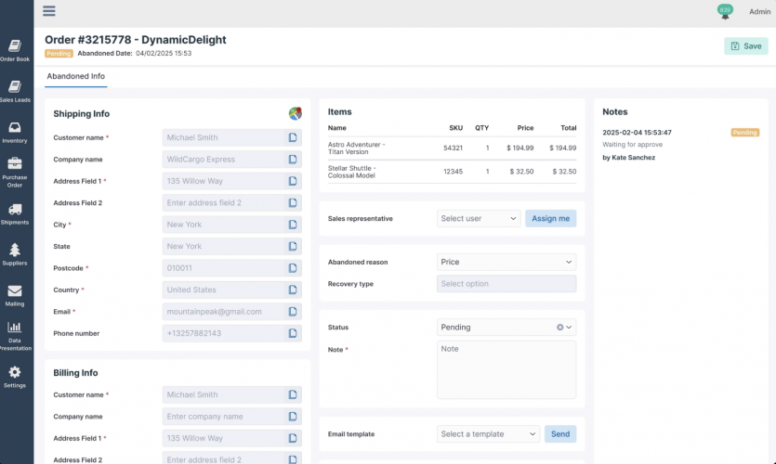Screen dimensions: 776x464
Task: Clear the Pending status selection
Action: tap(559, 328)
